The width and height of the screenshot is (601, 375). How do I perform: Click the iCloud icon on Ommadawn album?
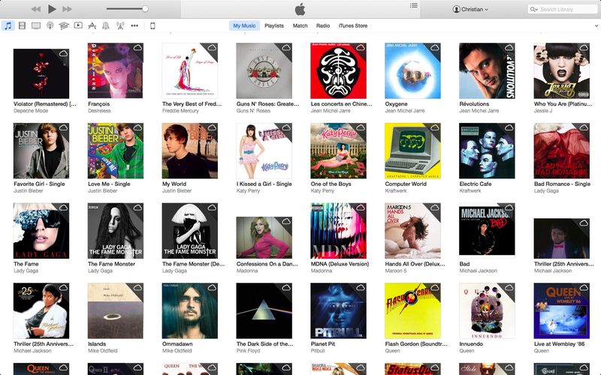(x=212, y=288)
